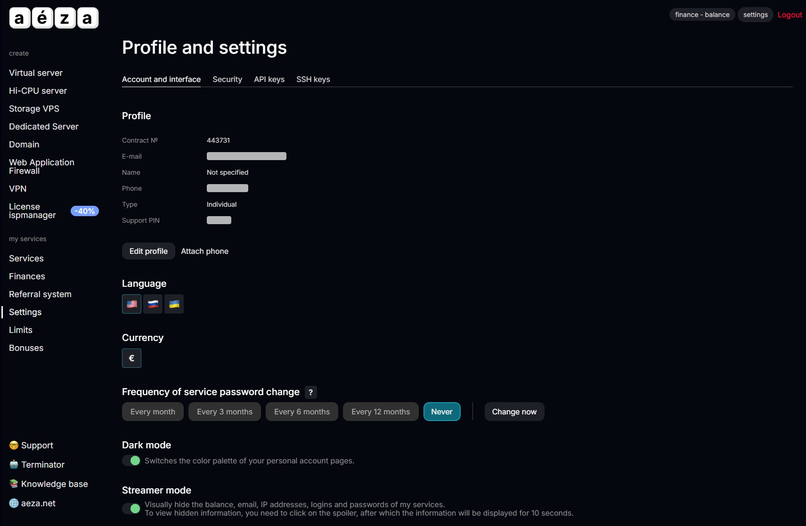Image resolution: width=806 pixels, height=526 pixels.
Task: Select the Never password change option
Action: (x=441, y=412)
